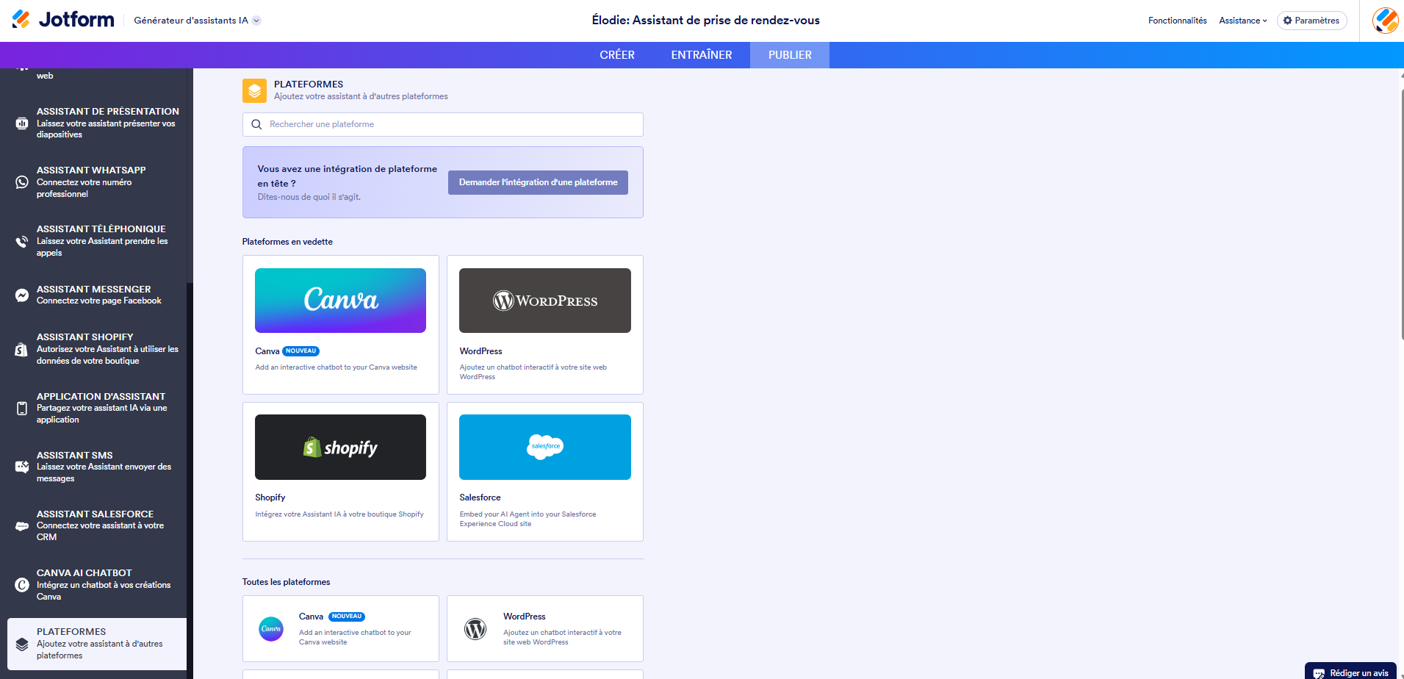Click the Shopify bag sidebar icon

point(22,349)
